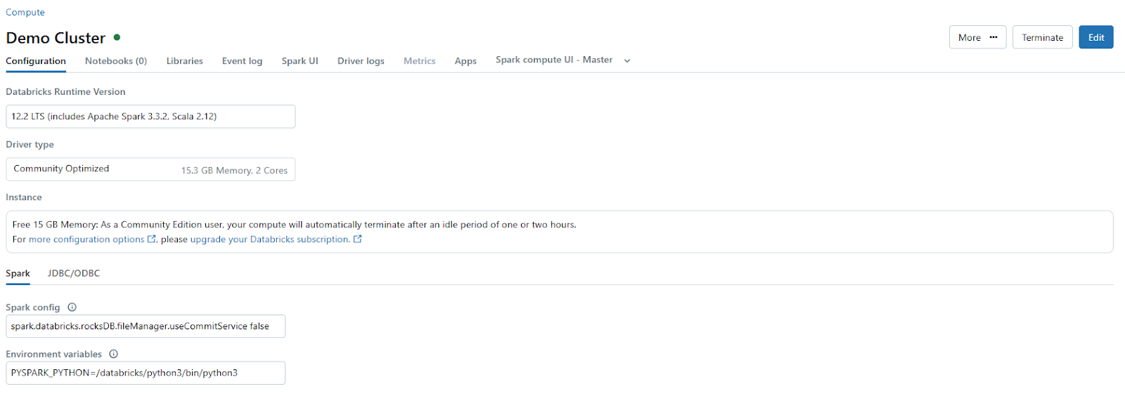Screen dimensions: 1125x396
Task: Click the Terminate button
Action: click(x=1043, y=37)
